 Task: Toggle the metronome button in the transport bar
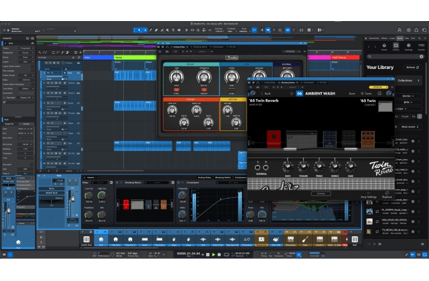click(x=299, y=254)
